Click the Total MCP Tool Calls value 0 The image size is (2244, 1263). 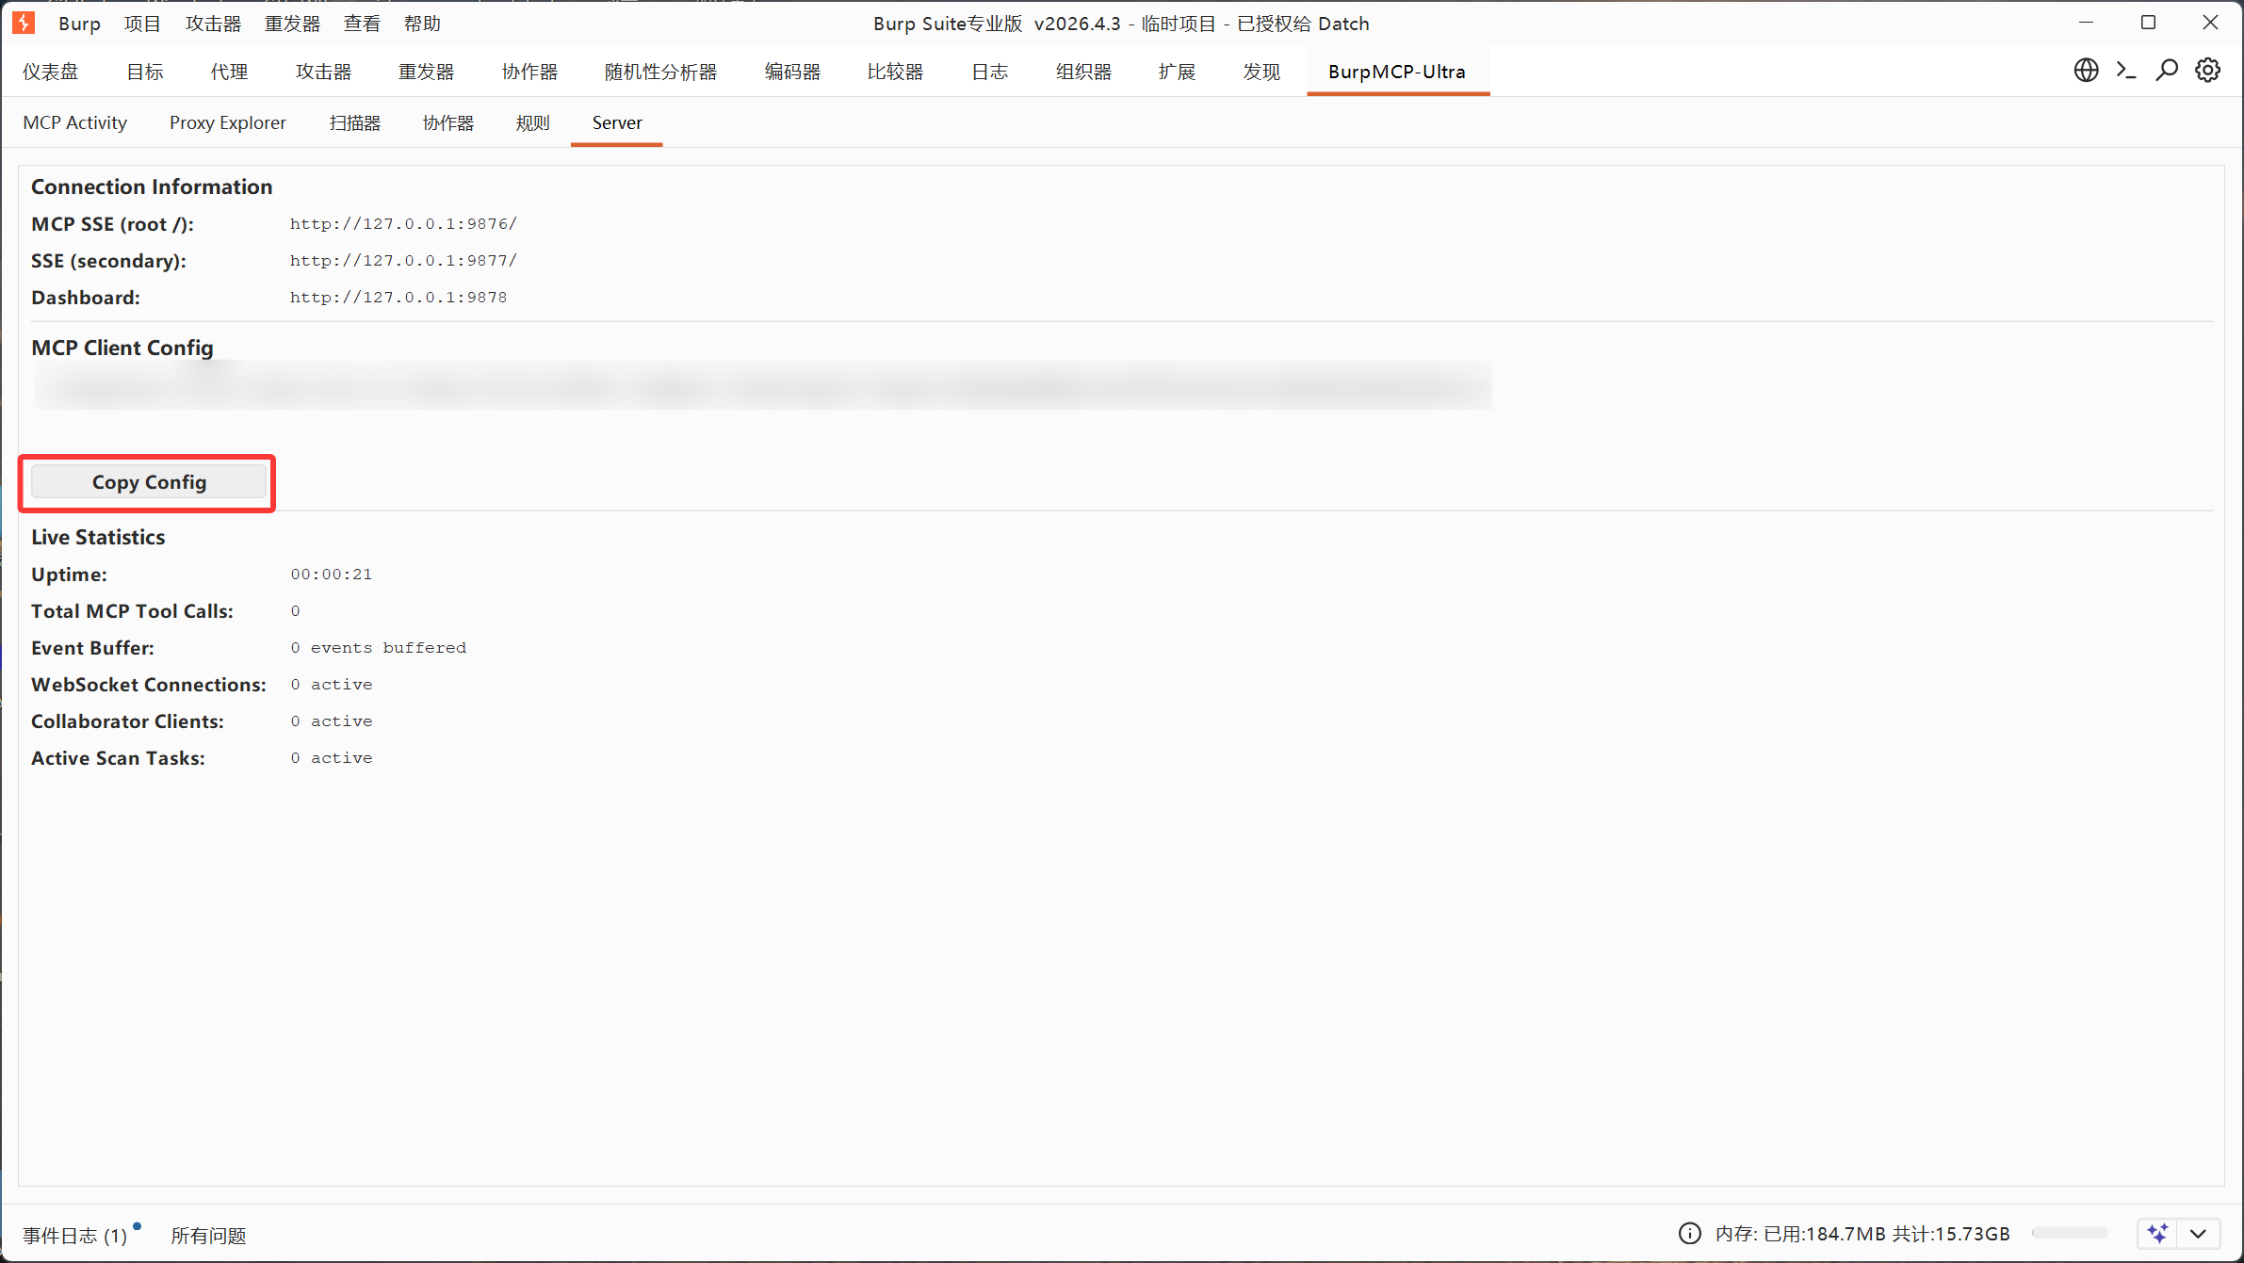point(296,611)
